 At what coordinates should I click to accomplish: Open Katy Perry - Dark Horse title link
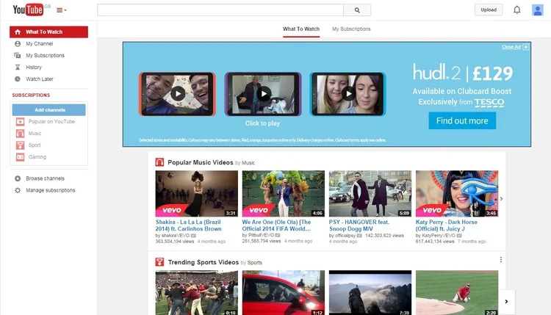446,225
